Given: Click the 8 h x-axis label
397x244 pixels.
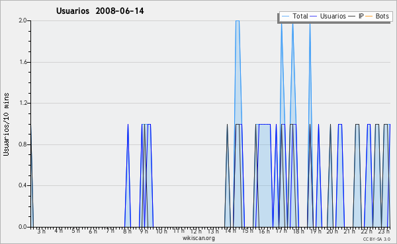Looking at the screenshot, I should point(127,231).
